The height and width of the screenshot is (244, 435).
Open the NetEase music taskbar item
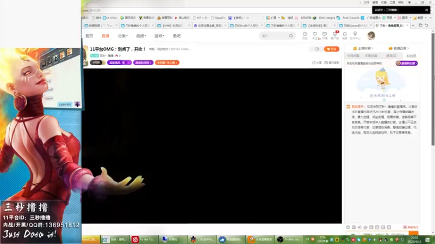[x=143, y=239]
